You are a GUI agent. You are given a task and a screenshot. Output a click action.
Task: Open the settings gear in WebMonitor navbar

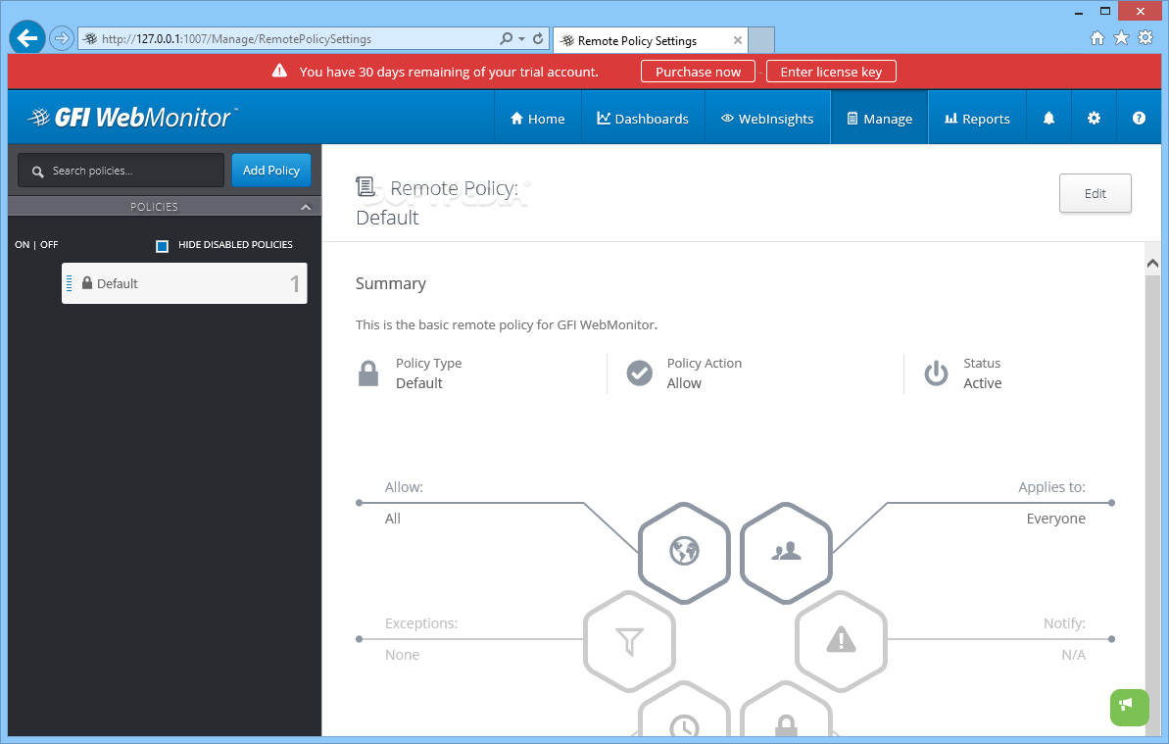click(1094, 118)
